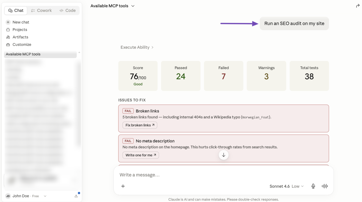
Task: Click the Score 76/100 card
Action: tap(138, 76)
